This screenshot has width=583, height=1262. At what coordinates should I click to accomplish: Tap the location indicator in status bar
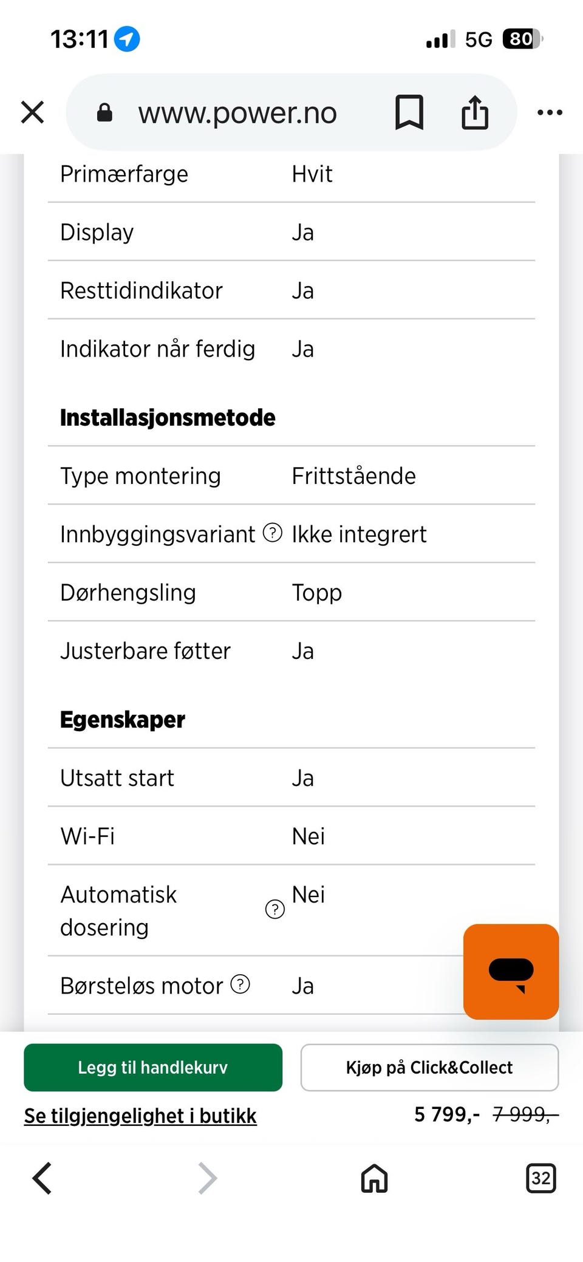[x=127, y=39]
